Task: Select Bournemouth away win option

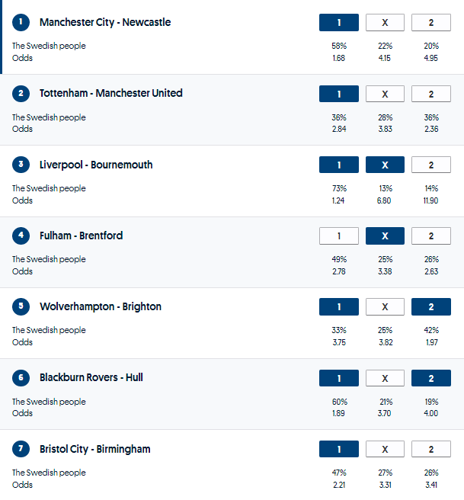Action: 430,165
